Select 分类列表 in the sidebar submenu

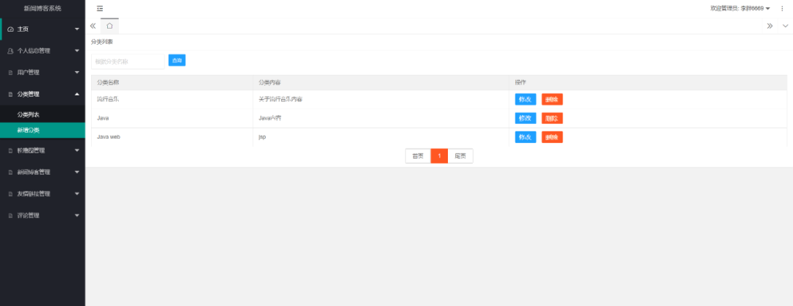(29, 114)
